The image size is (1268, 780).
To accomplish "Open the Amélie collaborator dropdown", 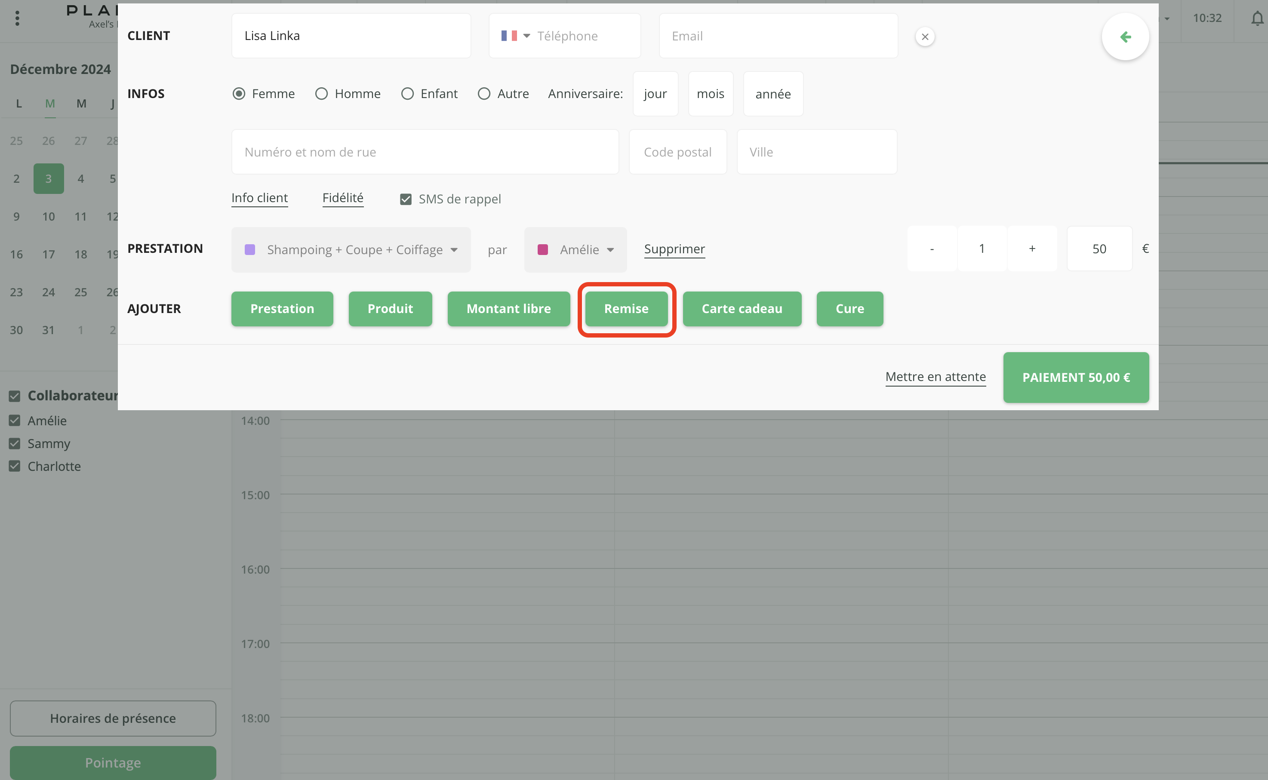I will (575, 250).
